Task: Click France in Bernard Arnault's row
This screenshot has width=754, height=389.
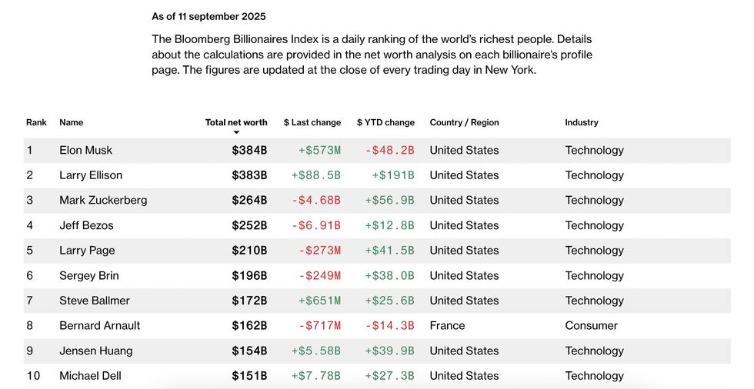Action: click(x=447, y=325)
